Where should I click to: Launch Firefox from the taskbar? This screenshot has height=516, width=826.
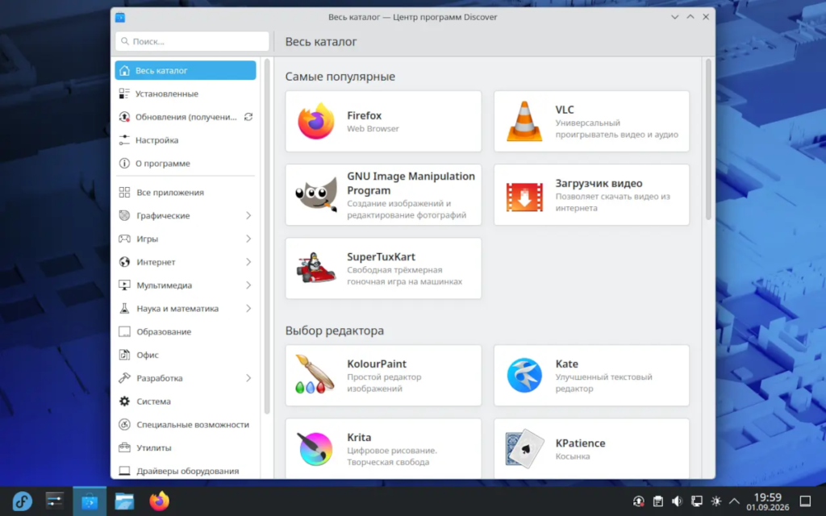[x=159, y=501]
